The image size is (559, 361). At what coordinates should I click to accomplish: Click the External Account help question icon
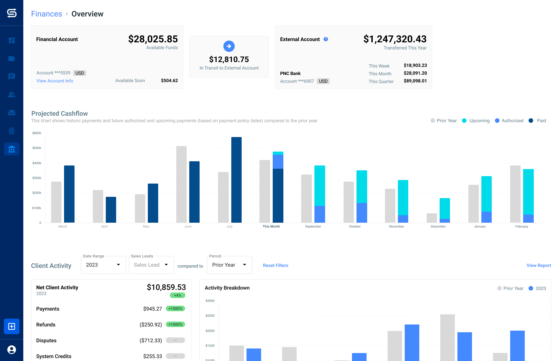[326, 39]
